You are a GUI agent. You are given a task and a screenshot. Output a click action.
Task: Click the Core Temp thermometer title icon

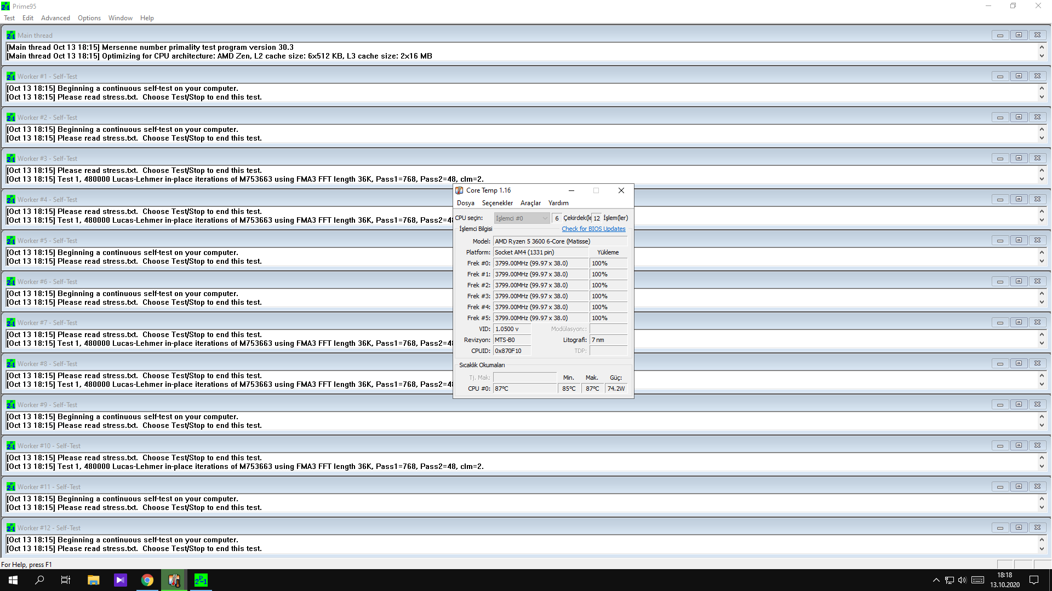tap(459, 190)
